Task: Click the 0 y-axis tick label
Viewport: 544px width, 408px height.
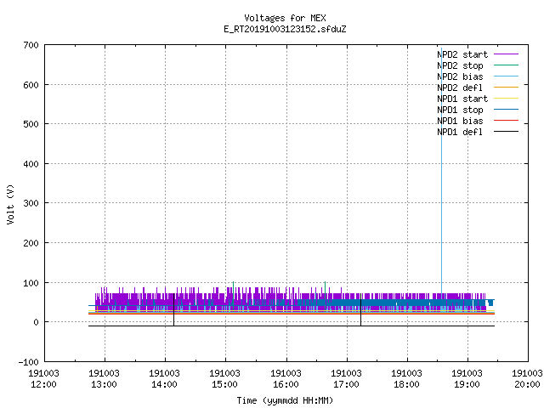Action: (x=36, y=322)
